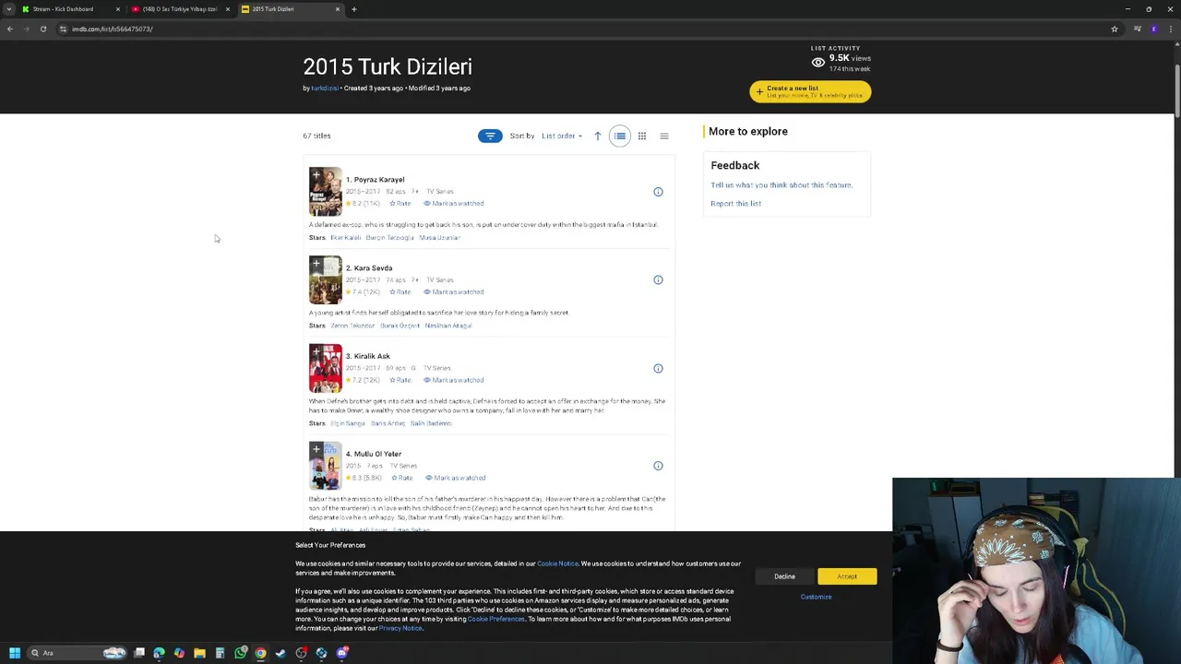Reverse sort direction with the up arrow
The height and width of the screenshot is (664, 1181).
[597, 136]
